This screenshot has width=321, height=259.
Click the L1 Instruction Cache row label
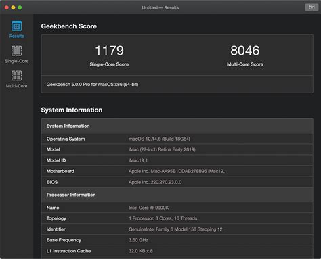click(68, 251)
